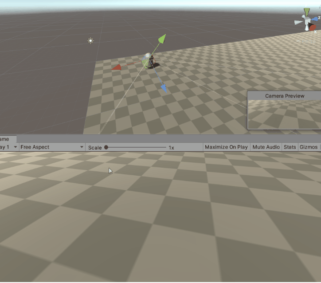Toggle Maximize On Play
The height and width of the screenshot is (283, 321).
click(226, 147)
